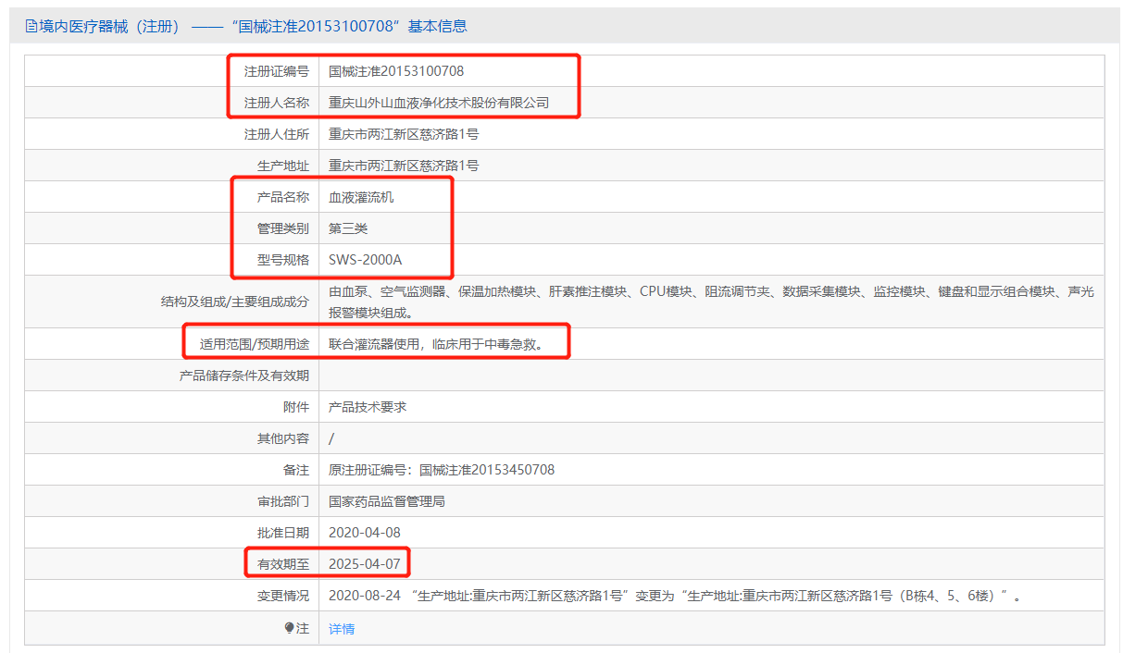This screenshot has width=1123, height=653.
Task: Click the header title 境内医疗器械（注册）基本信息
Action: click(246, 27)
